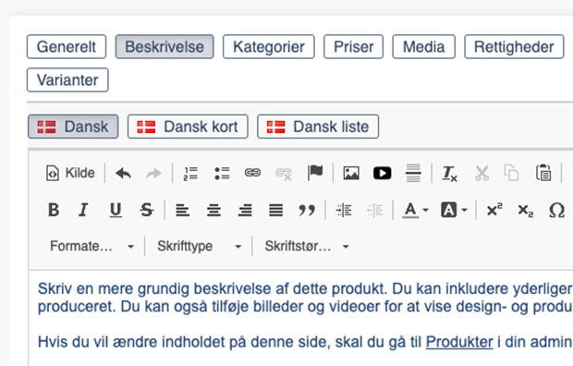Click the unlink icon
Screen dimensions: 573x366
[x=284, y=173]
